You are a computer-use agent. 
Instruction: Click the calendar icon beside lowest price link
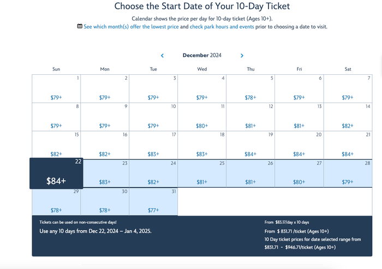[80, 26]
